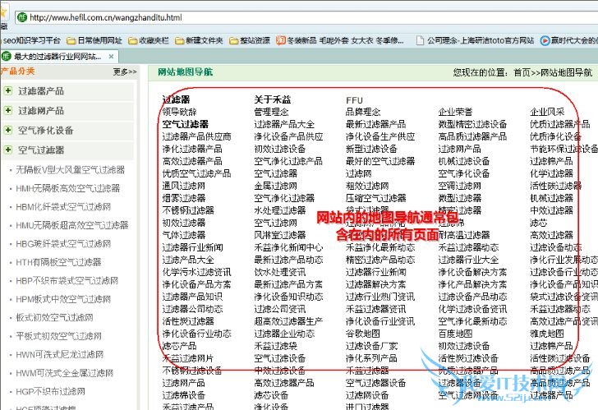Image resolution: width=598 pixels, height=410 pixels.
Task: Open the 禾益净化新闻中心 sitemap link
Action: point(288,247)
